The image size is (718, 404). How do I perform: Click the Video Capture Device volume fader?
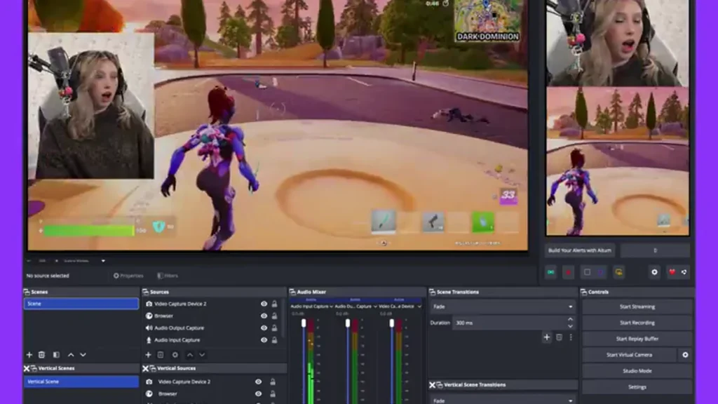[391, 323]
